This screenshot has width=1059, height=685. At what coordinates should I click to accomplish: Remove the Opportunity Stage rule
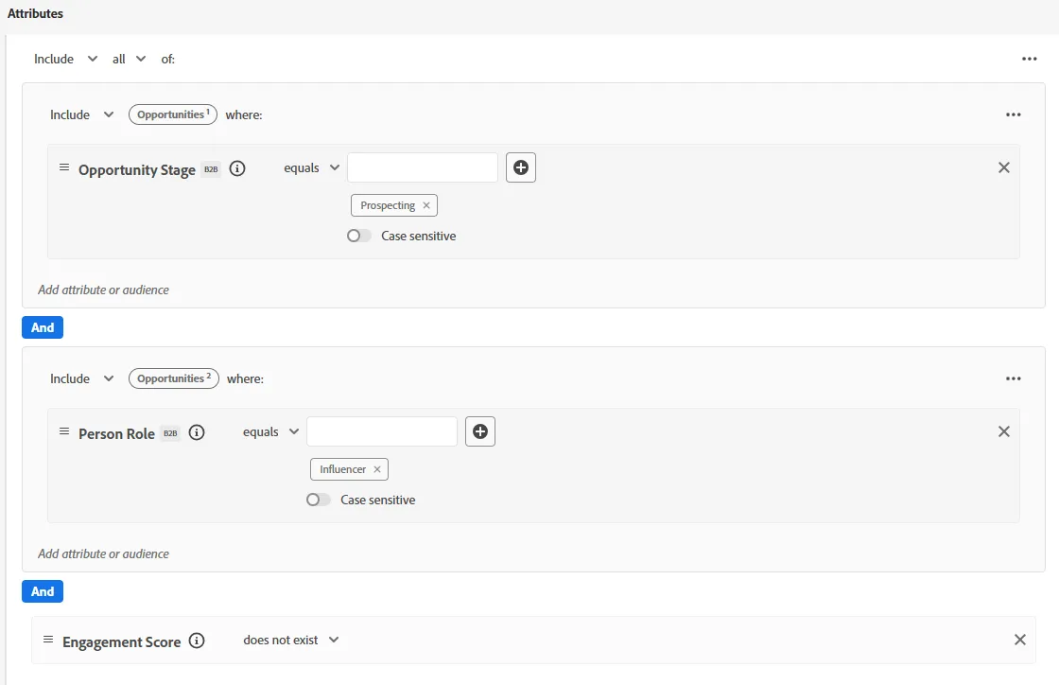[1003, 167]
